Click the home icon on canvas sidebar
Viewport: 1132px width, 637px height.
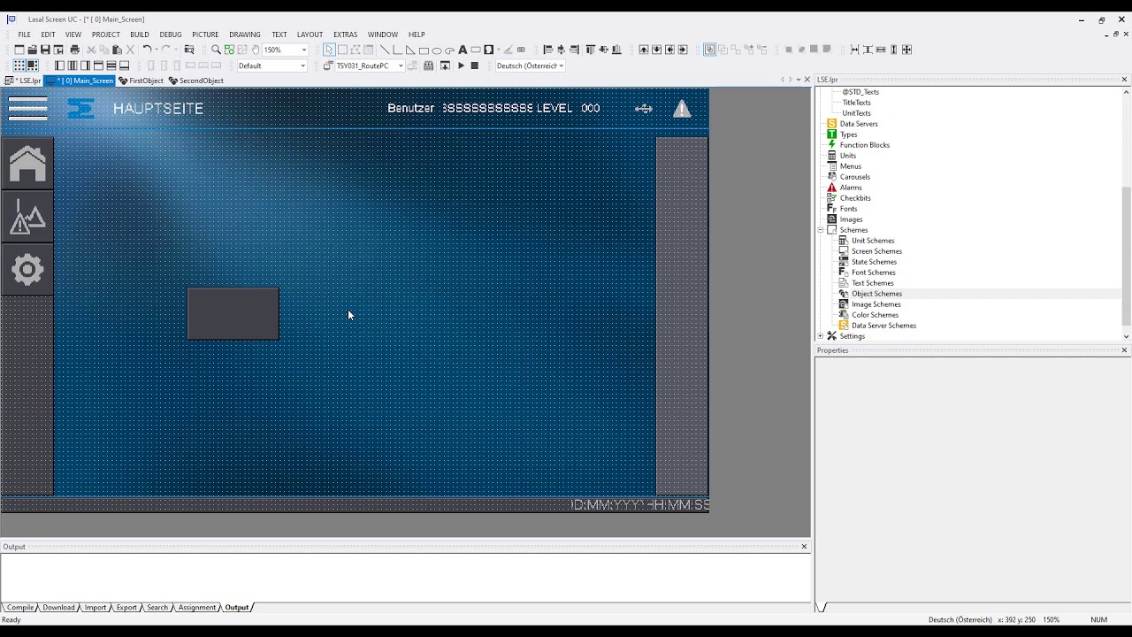(27, 164)
